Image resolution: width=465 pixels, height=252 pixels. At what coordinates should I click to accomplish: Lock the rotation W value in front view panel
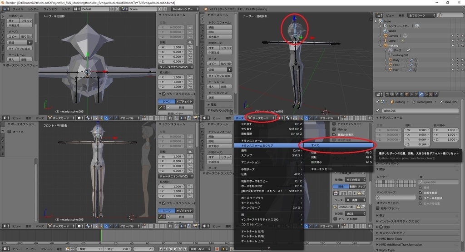click(190, 156)
